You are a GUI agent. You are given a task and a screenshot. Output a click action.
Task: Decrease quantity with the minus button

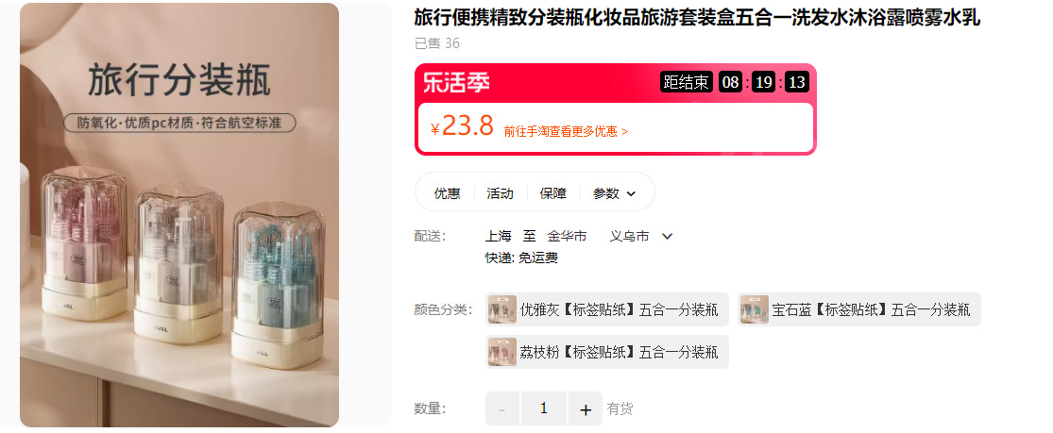click(x=502, y=408)
